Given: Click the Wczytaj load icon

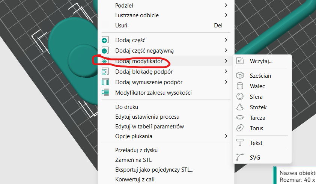Looking at the screenshot, I should (x=240, y=61).
